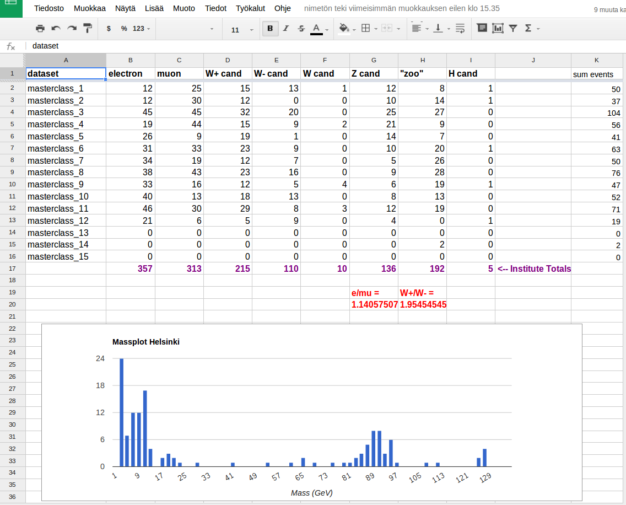Expand the functions dropdown arrow beside sigma
Image resolution: width=626 pixels, height=505 pixels.
[x=538, y=29]
